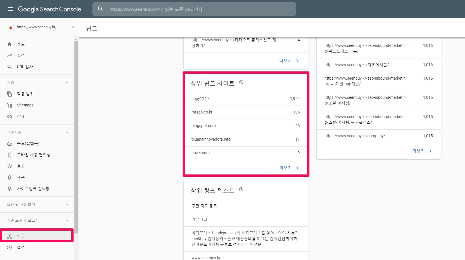
Task: Click 더보기 under 상위 링크 사이트
Action: pyautogui.click(x=285, y=168)
